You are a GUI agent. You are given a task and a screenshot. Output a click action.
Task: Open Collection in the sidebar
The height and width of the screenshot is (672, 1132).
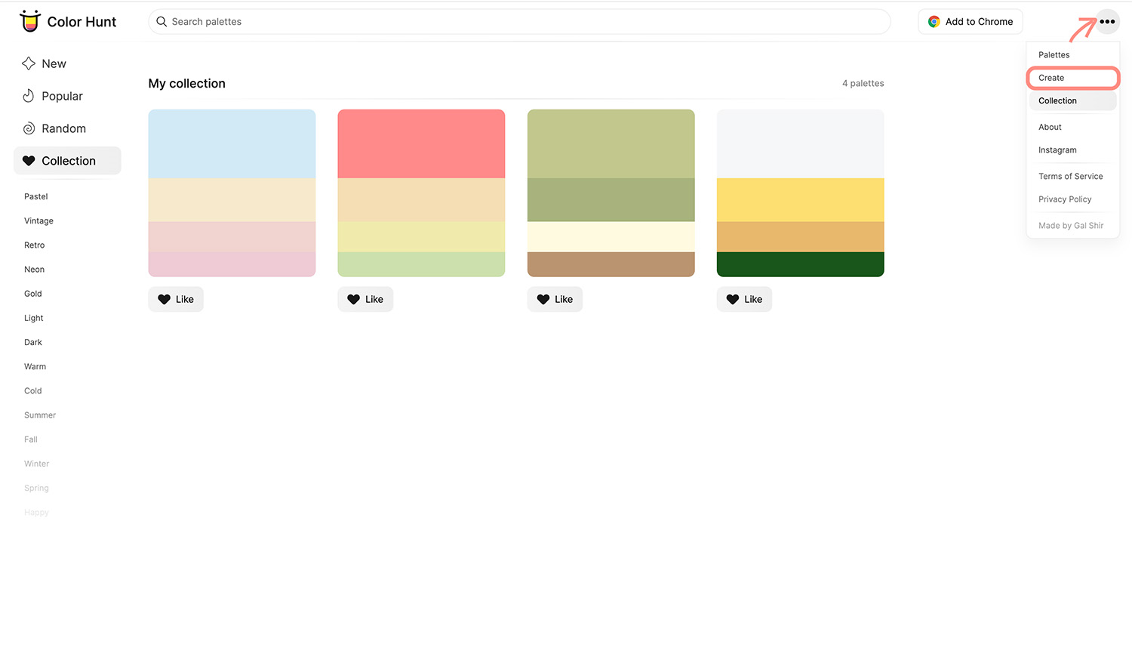coord(67,161)
